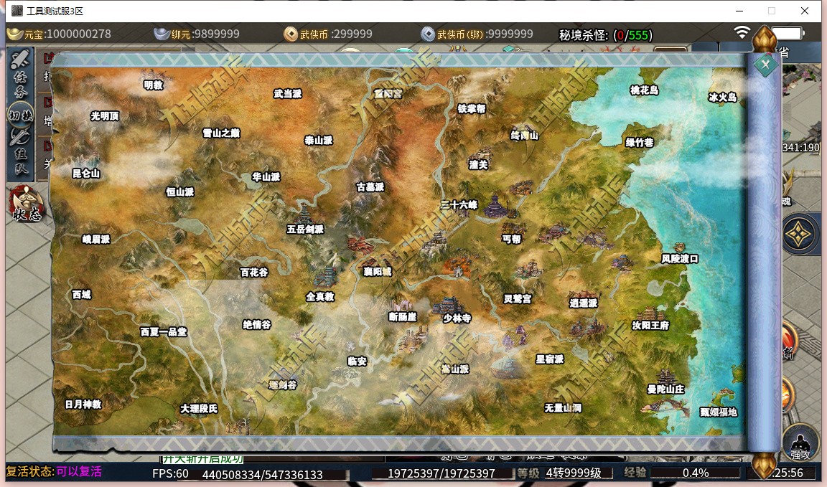Travel to 无量山洞 location
827x487 pixels.
tap(564, 408)
